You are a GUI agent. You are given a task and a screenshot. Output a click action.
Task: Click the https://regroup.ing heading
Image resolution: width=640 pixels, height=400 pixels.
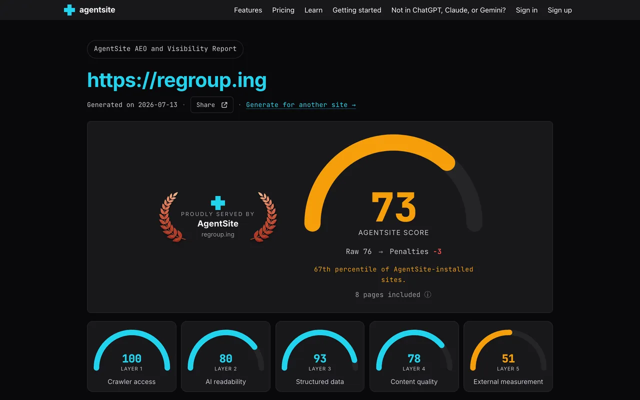[x=177, y=80]
